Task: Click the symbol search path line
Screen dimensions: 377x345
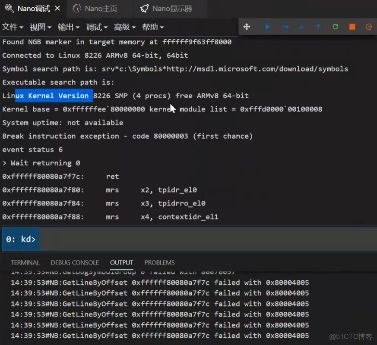Action: point(175,69)
